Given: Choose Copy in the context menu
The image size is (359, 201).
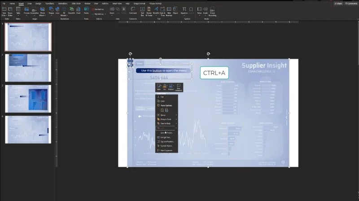Looking at the screenshot, I should pos(166,101).
